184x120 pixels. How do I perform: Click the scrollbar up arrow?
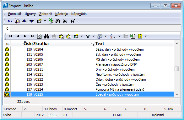(x=177, y=43)
